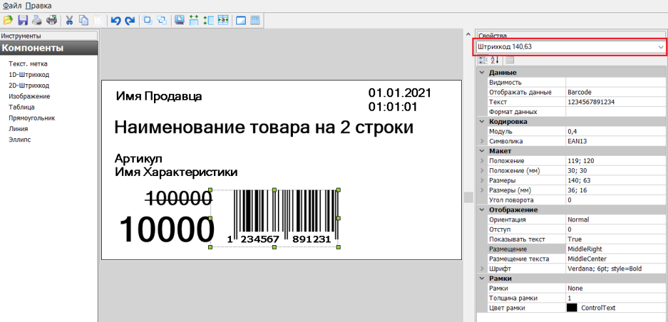
Task: Collapse the Данные property group
Action: [x=482, y=72]
